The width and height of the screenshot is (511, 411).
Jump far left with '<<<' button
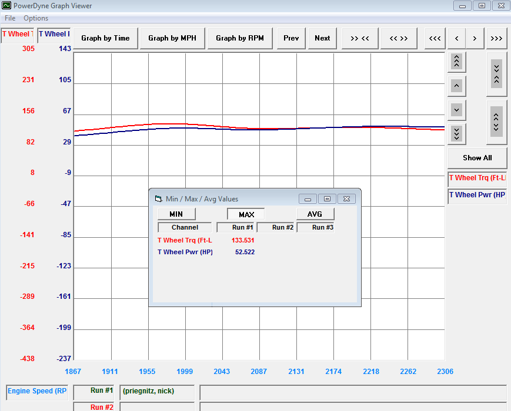pos(435,38)
